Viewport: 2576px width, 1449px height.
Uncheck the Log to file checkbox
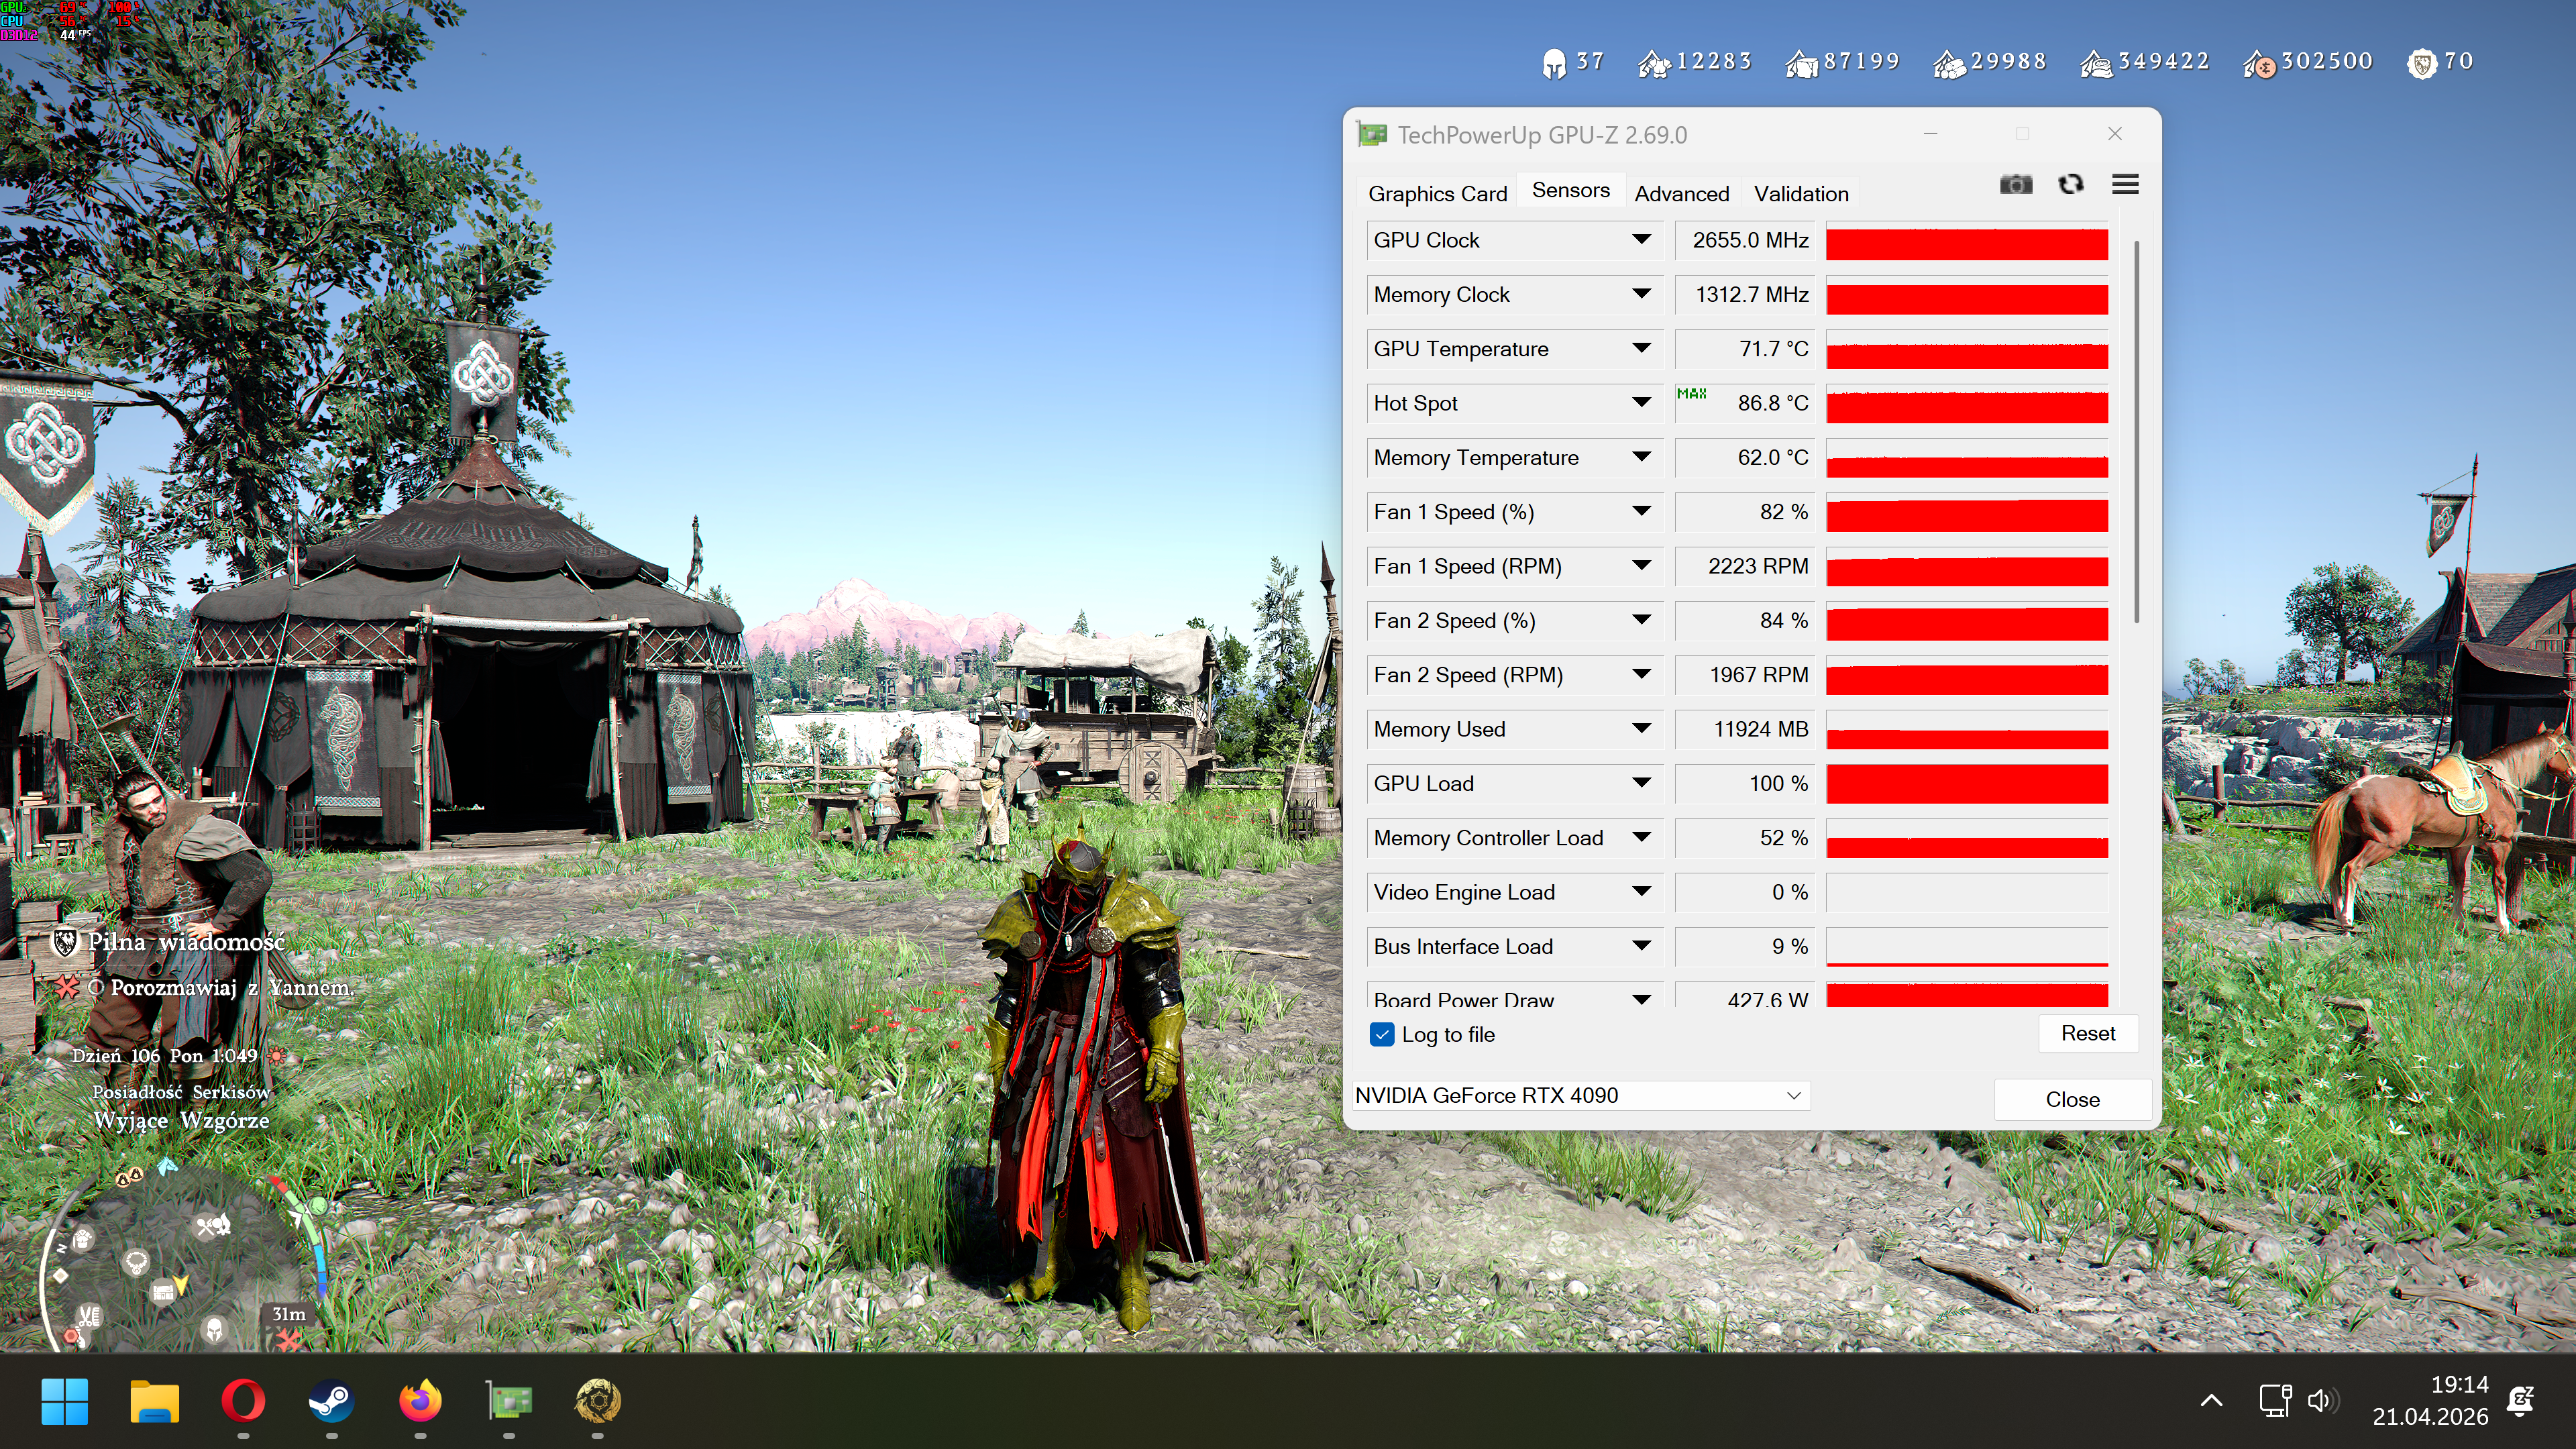[1381, 1035]
